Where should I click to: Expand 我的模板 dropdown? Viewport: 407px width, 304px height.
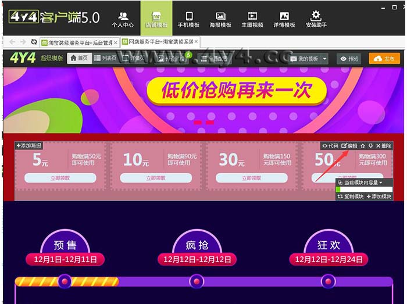(309, 59)
